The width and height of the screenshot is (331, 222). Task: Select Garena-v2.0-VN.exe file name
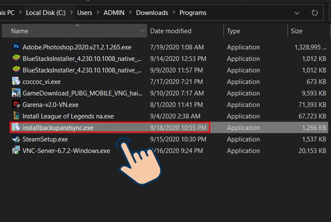[x=50, y=105]
